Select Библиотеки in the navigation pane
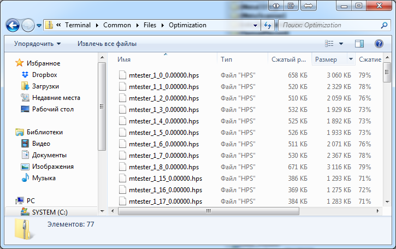 pyautogui.click(x=45, y=132)
